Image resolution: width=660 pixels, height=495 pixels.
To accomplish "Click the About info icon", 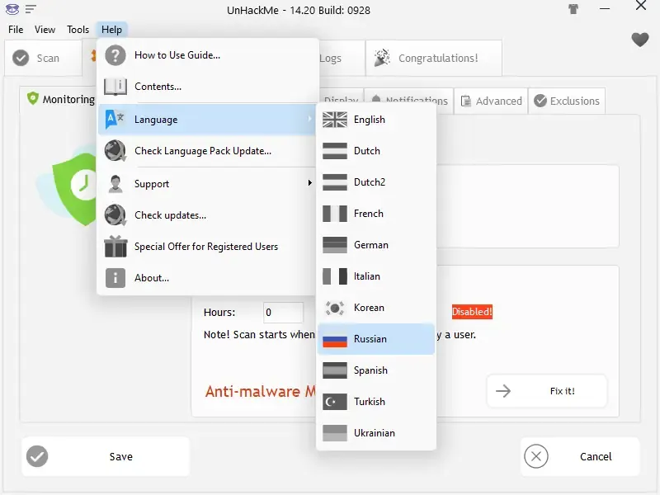I will (x=116, y=278).
